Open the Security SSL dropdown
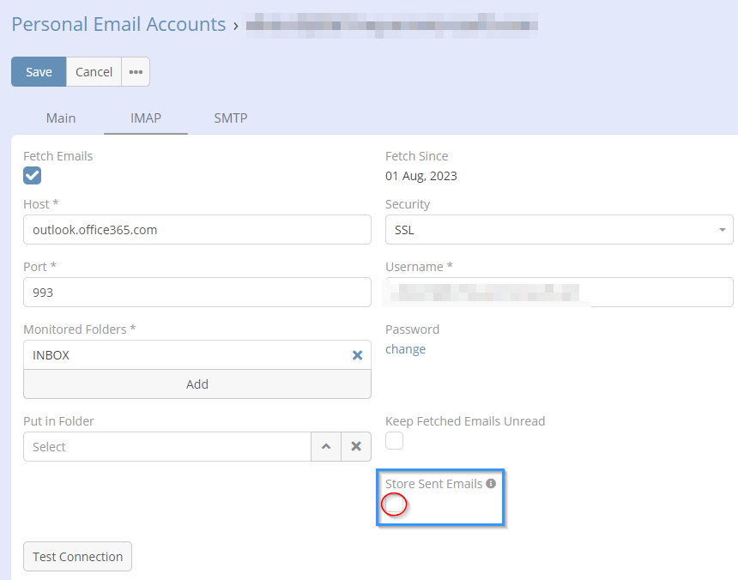Image resolution: width=738 pixels, height=580 pixels. point(559,230)
